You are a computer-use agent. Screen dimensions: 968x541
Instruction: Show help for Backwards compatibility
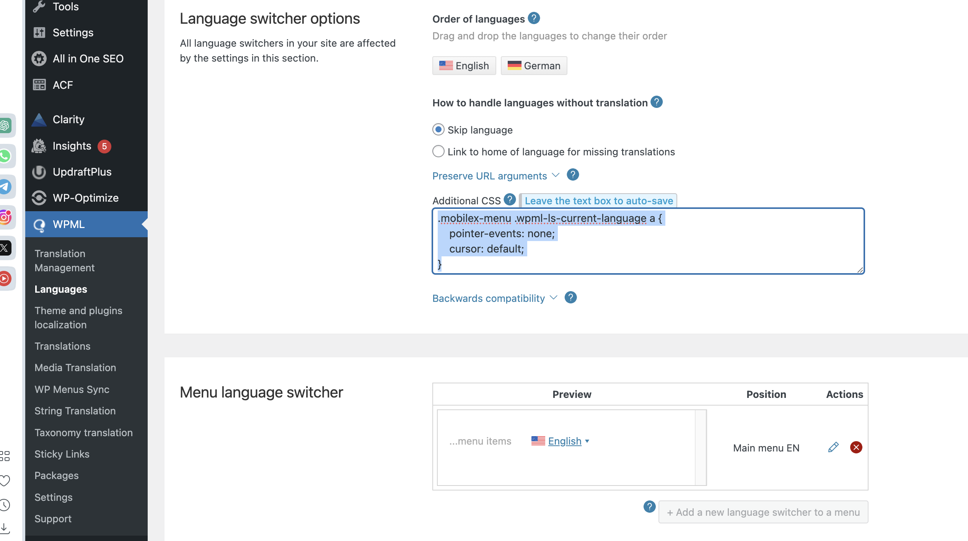(x=570, y=297)
